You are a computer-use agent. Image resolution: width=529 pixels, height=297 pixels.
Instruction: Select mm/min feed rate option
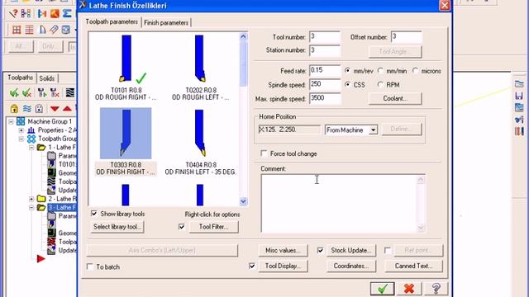(x=380, y=71)
